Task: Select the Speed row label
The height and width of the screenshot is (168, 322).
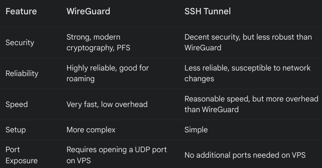Action: pos(16,104)
